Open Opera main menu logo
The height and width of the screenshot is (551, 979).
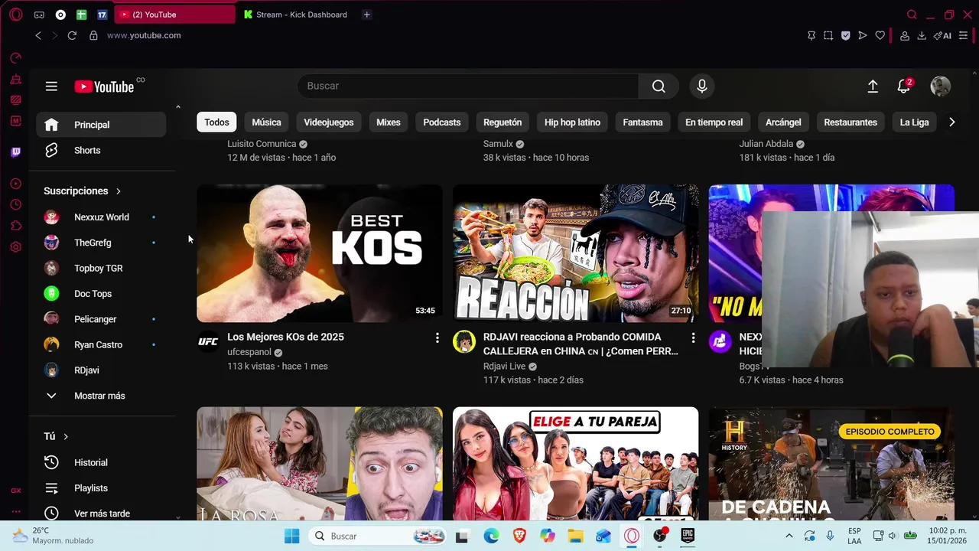(x=16, y=15)
